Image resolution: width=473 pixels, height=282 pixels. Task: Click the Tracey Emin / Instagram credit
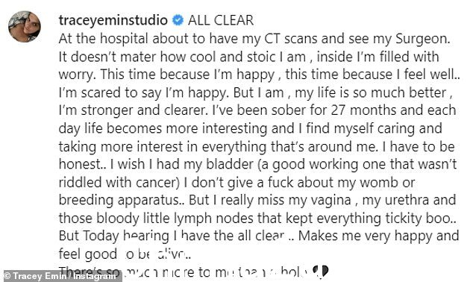tap(60, 276)
